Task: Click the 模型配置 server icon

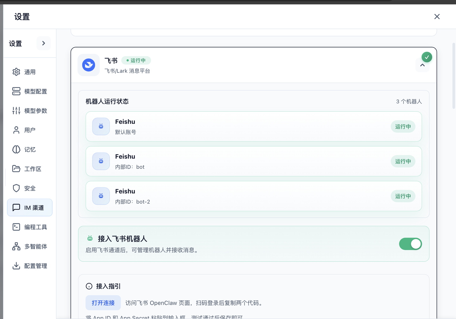Action: [16, 91]
